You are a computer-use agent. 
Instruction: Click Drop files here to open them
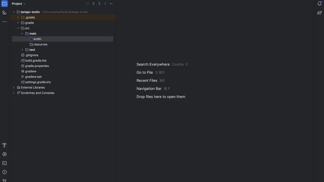tap(161, 97)
